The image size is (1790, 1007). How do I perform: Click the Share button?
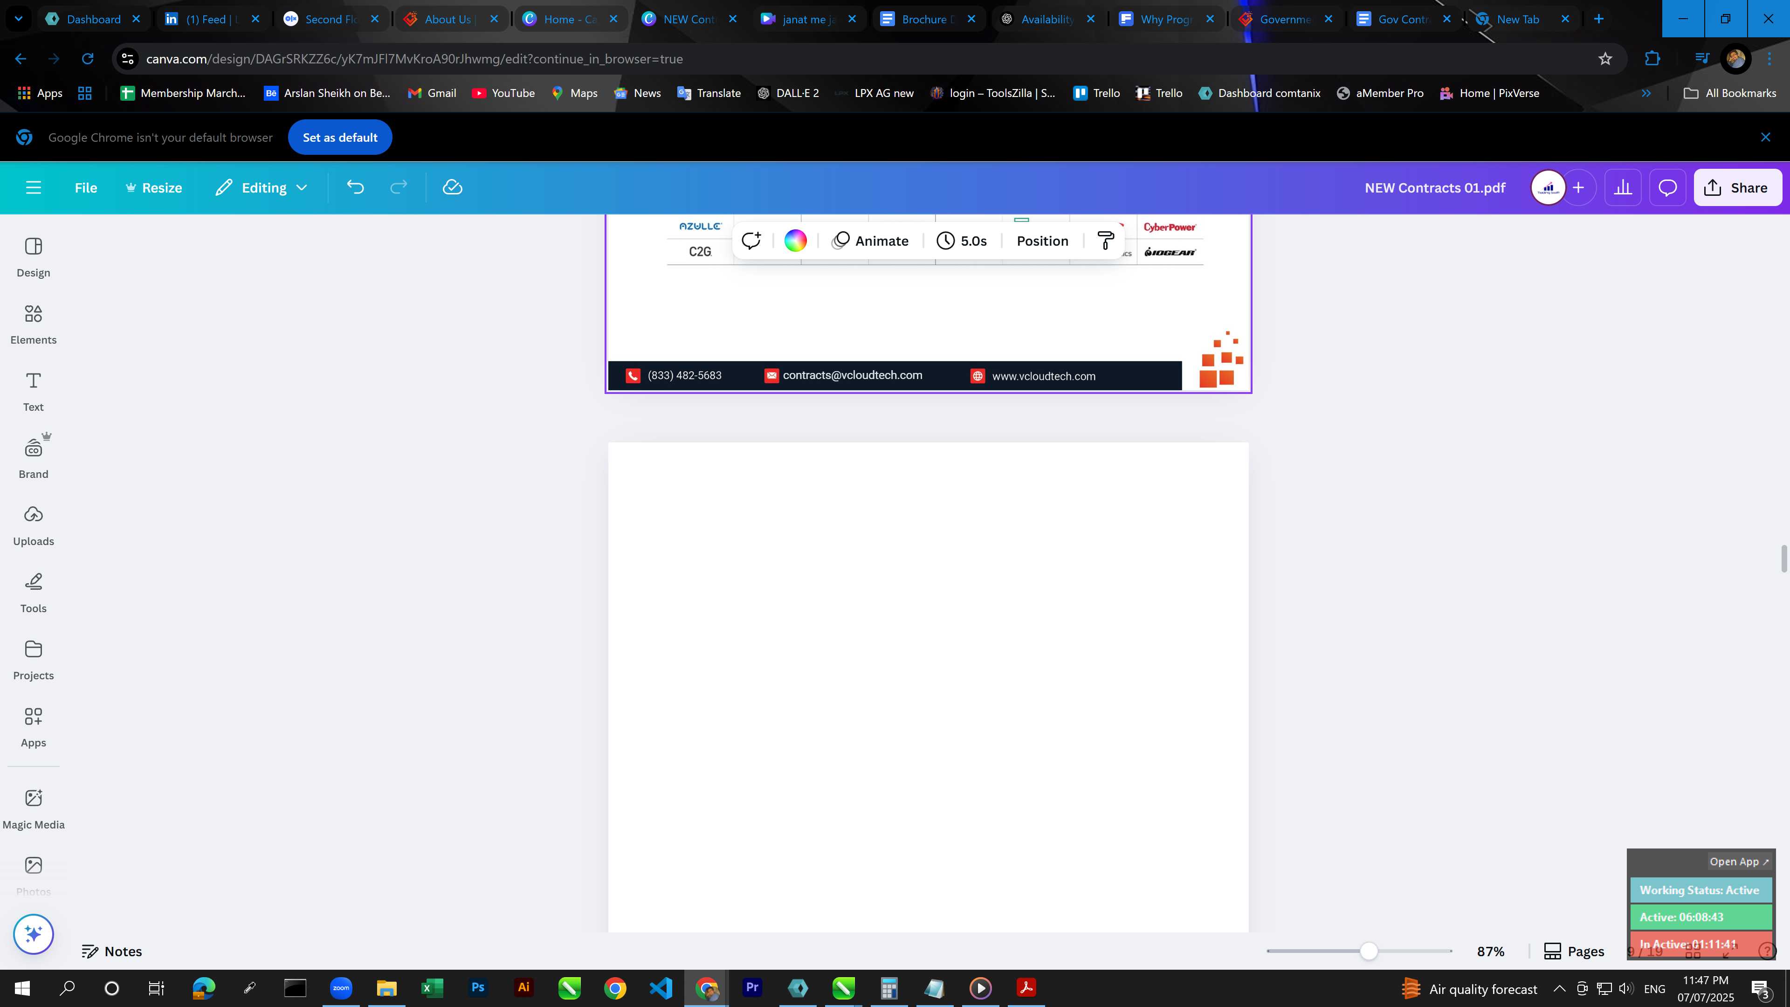[1737, 187]
